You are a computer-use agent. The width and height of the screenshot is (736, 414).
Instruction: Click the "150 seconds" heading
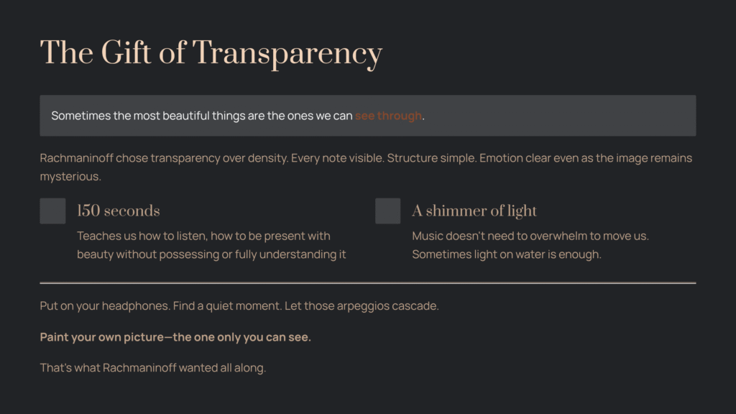118,211
